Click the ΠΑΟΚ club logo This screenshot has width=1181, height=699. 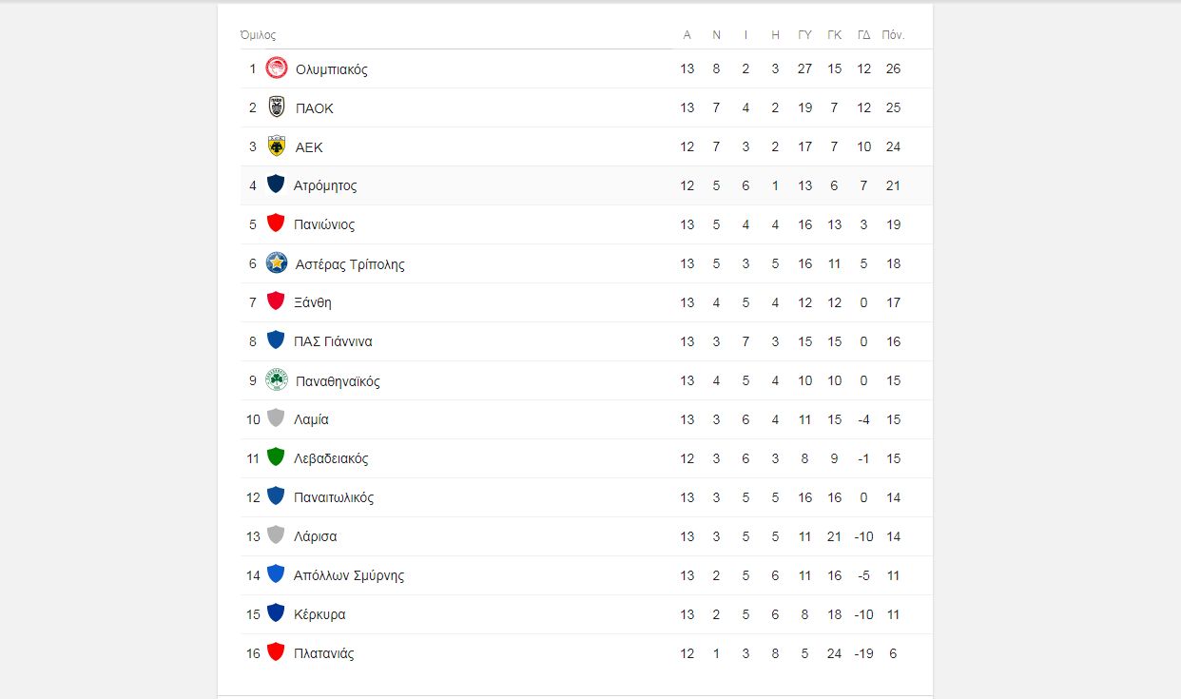coord(277,107)
